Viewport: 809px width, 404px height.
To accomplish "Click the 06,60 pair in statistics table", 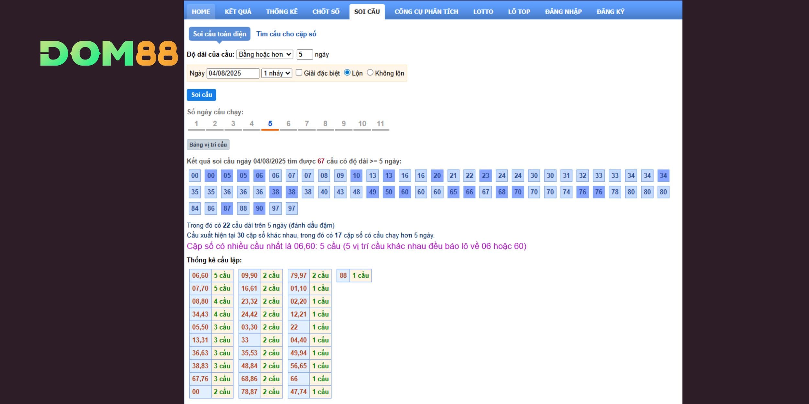I will [200, 275].
